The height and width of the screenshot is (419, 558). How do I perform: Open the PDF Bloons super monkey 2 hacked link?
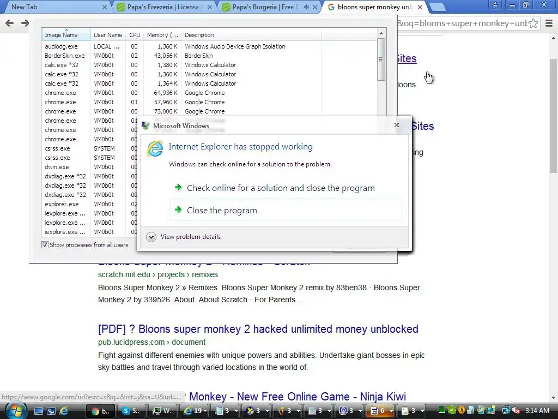(258, 329)
